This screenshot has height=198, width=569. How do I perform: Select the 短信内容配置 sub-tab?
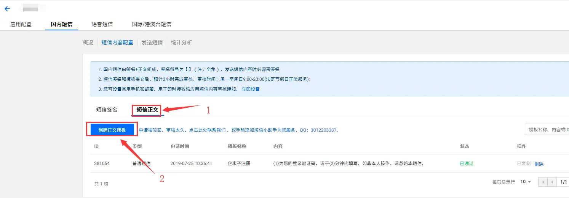point(117,42)
